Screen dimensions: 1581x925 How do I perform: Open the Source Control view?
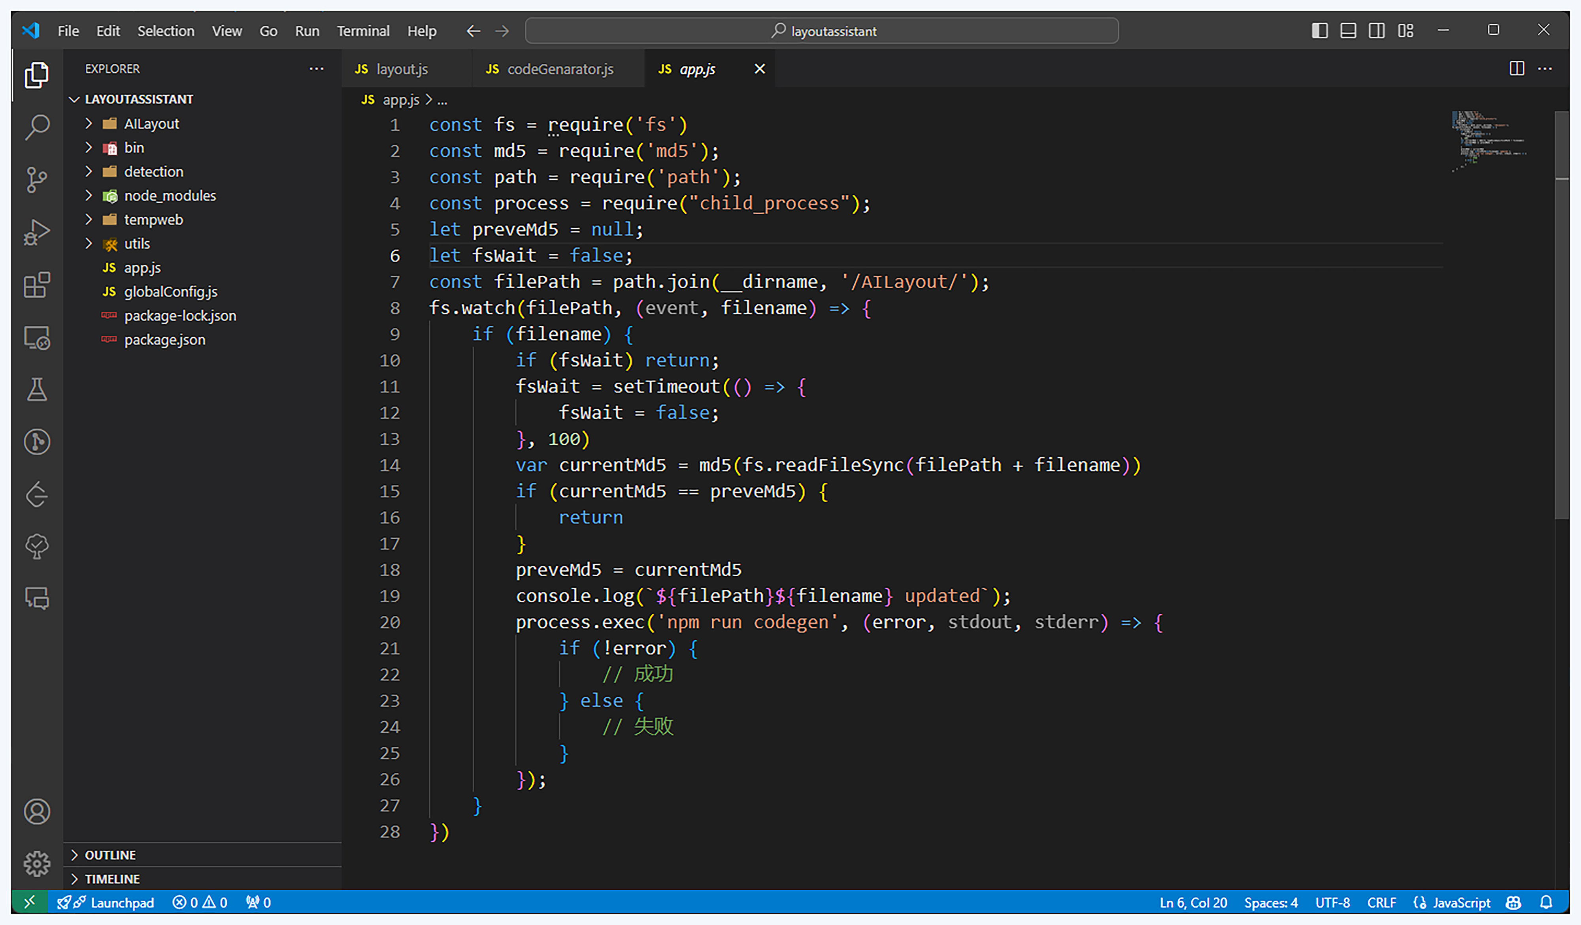point(36,180)
